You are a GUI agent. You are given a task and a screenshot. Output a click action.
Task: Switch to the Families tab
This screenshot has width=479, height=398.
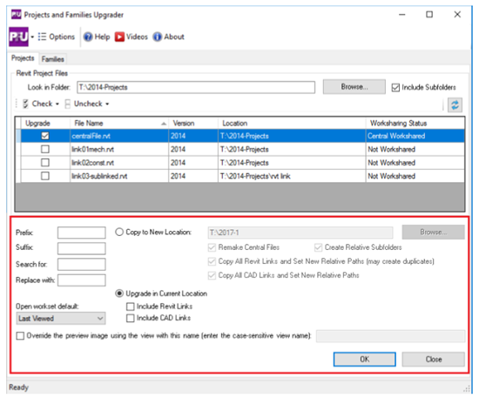tap(53, 59)
